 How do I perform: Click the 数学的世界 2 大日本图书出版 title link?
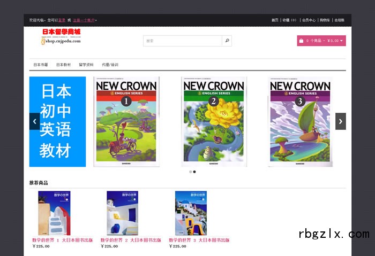pos(131,240)
